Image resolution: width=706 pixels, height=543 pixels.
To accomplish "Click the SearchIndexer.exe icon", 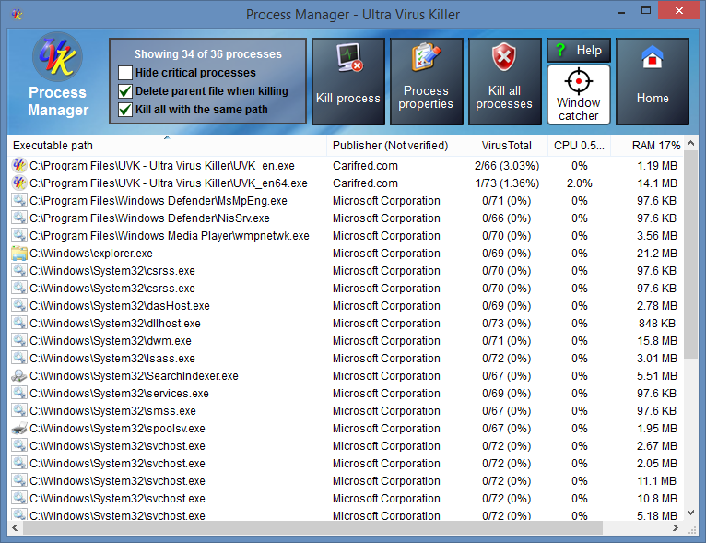I will coord(19,376).
